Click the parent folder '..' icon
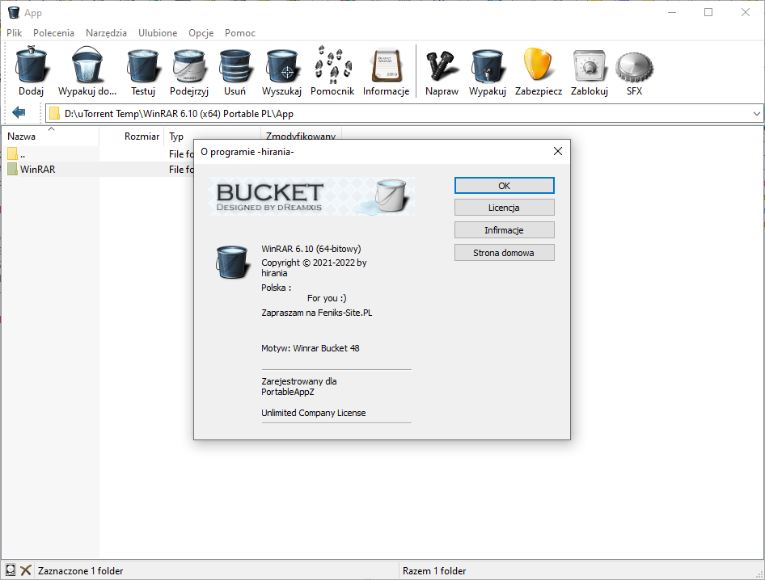The image size is (765, 580). tap(13, 154)
